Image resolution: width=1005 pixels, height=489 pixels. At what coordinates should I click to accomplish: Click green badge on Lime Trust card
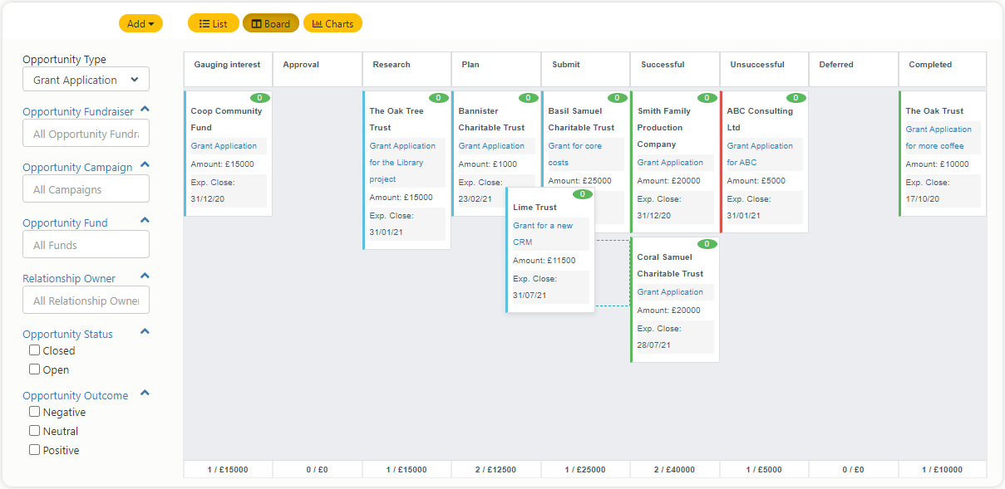click(x=582, y=194)
